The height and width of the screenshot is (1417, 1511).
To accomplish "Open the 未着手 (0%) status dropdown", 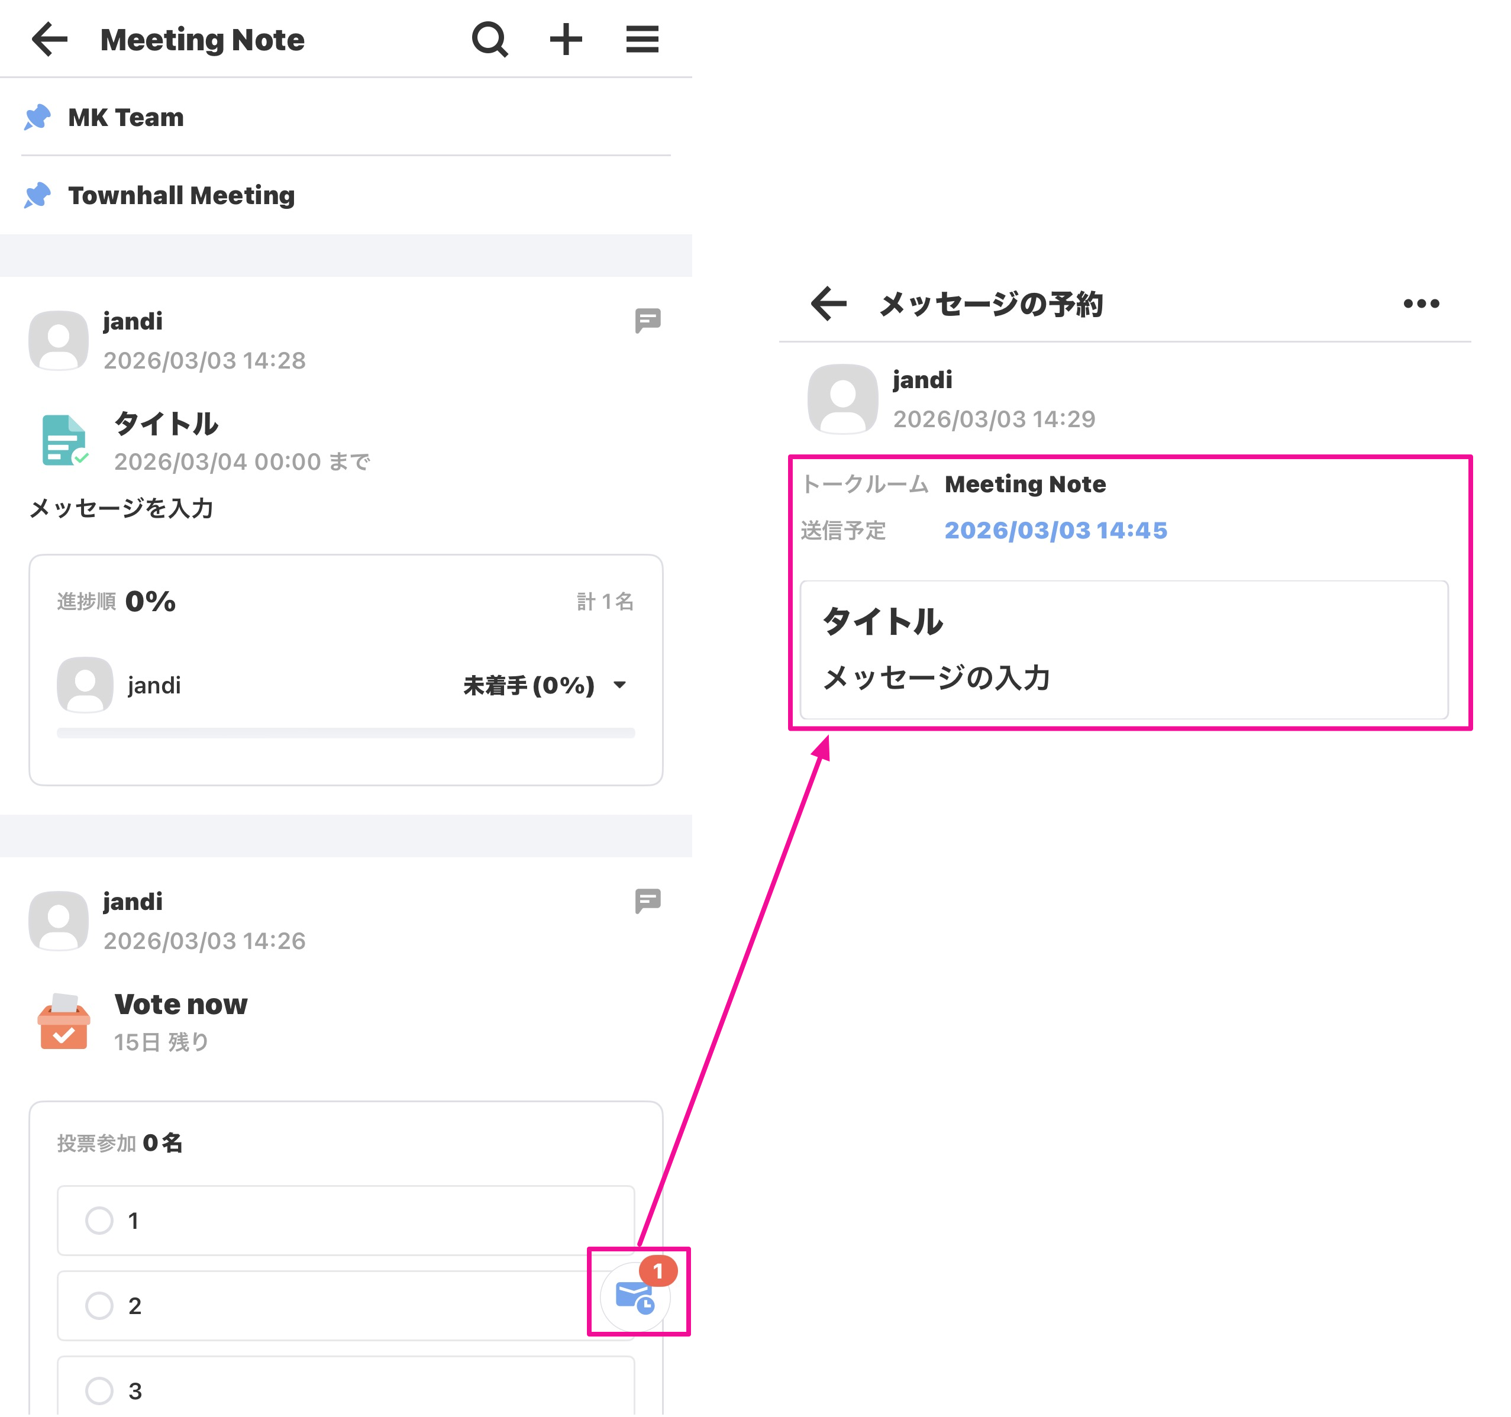I will coord(544,685).
